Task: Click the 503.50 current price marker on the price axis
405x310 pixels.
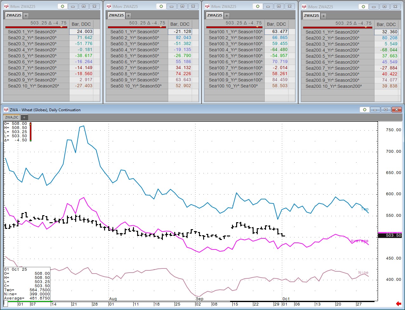Action: click(x=393, y=235)
